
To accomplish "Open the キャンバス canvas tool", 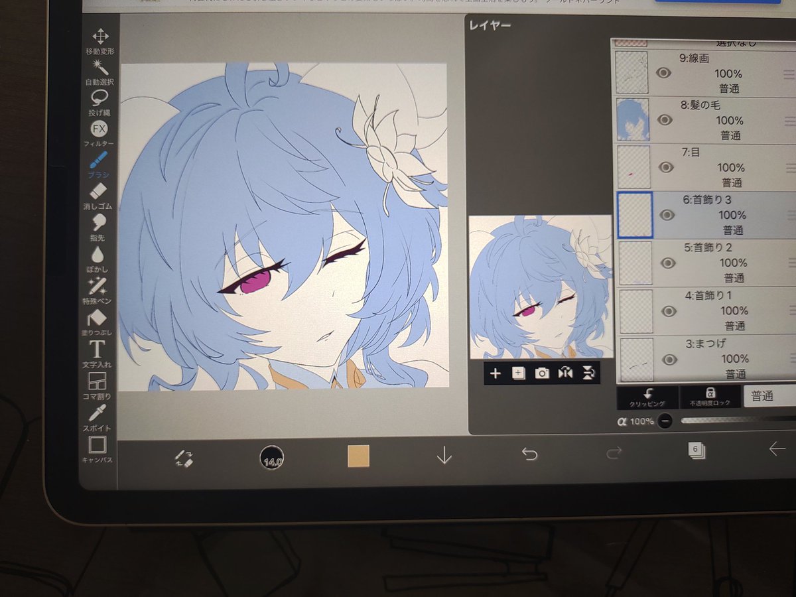I will click(x=97, y=449).
